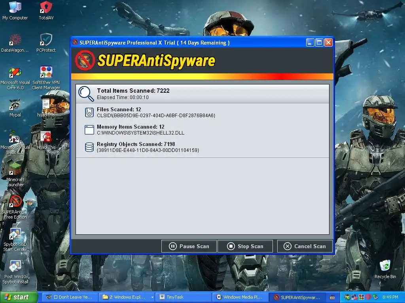The height and width of the screenshot is (303, 405).
Task: Click the red TotalAV shield tray icon
Action: tap(368, 297)
